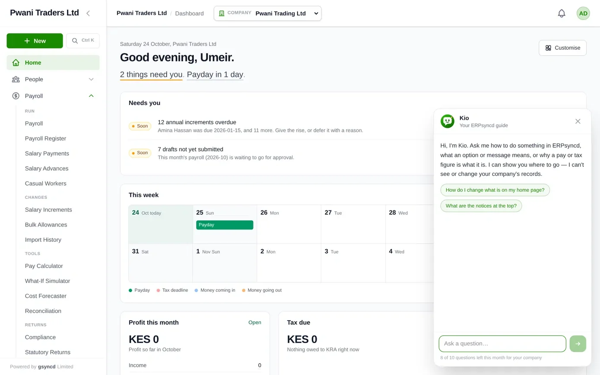The width and height of the screenshot is (600, 375).
Task: Click the Kio mascot avatar
Action: [x=448, y=121]
